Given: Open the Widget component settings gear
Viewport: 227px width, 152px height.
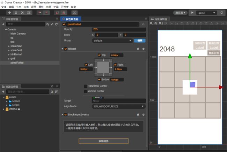Looking at the screenshot, I should 143,49.
